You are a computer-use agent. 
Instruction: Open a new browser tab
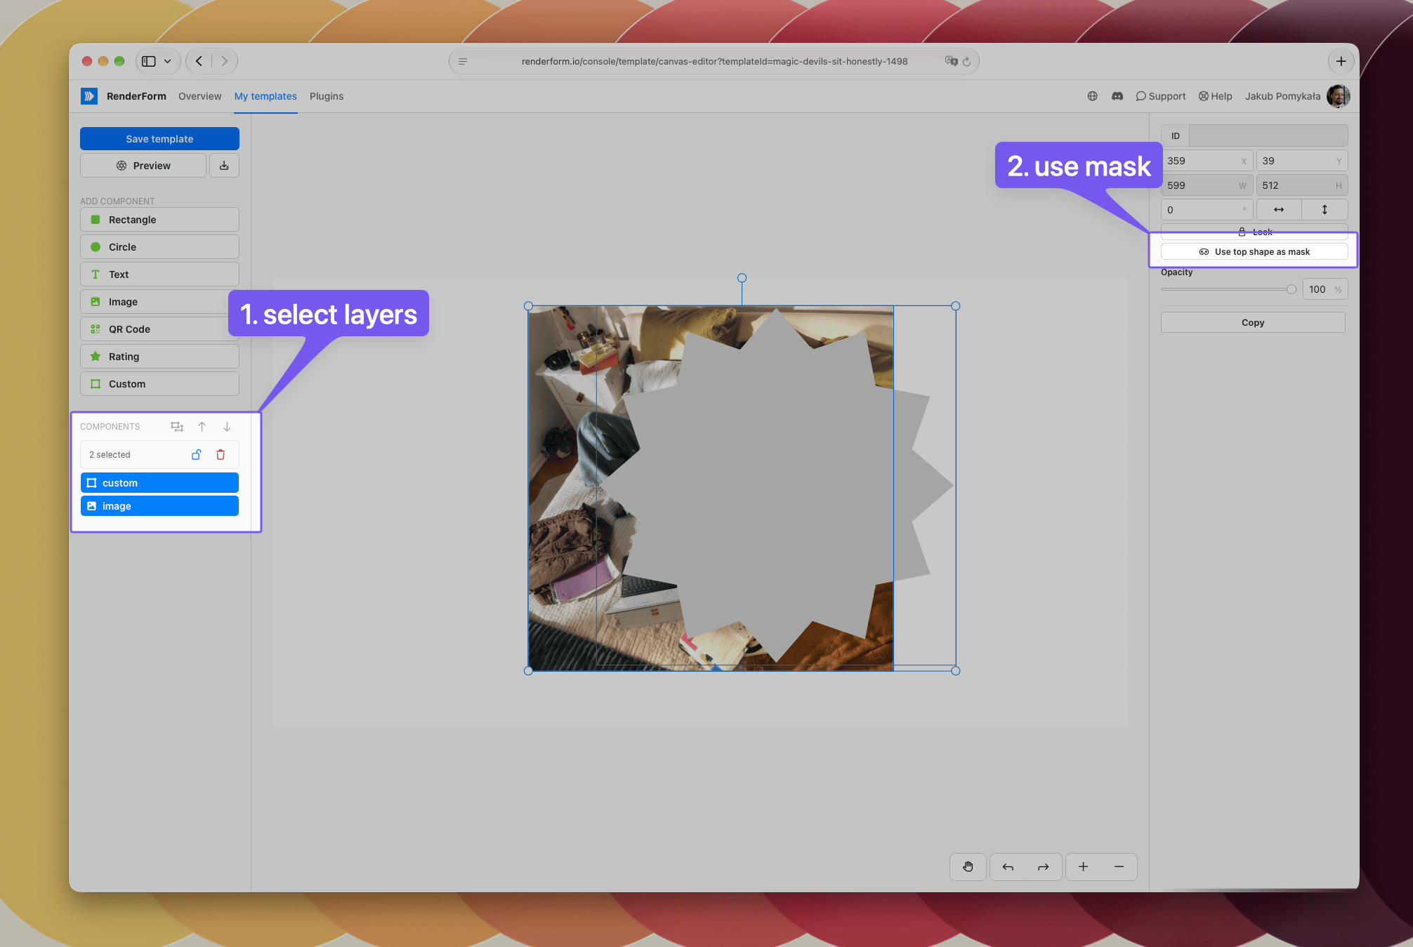(1341, 61)
